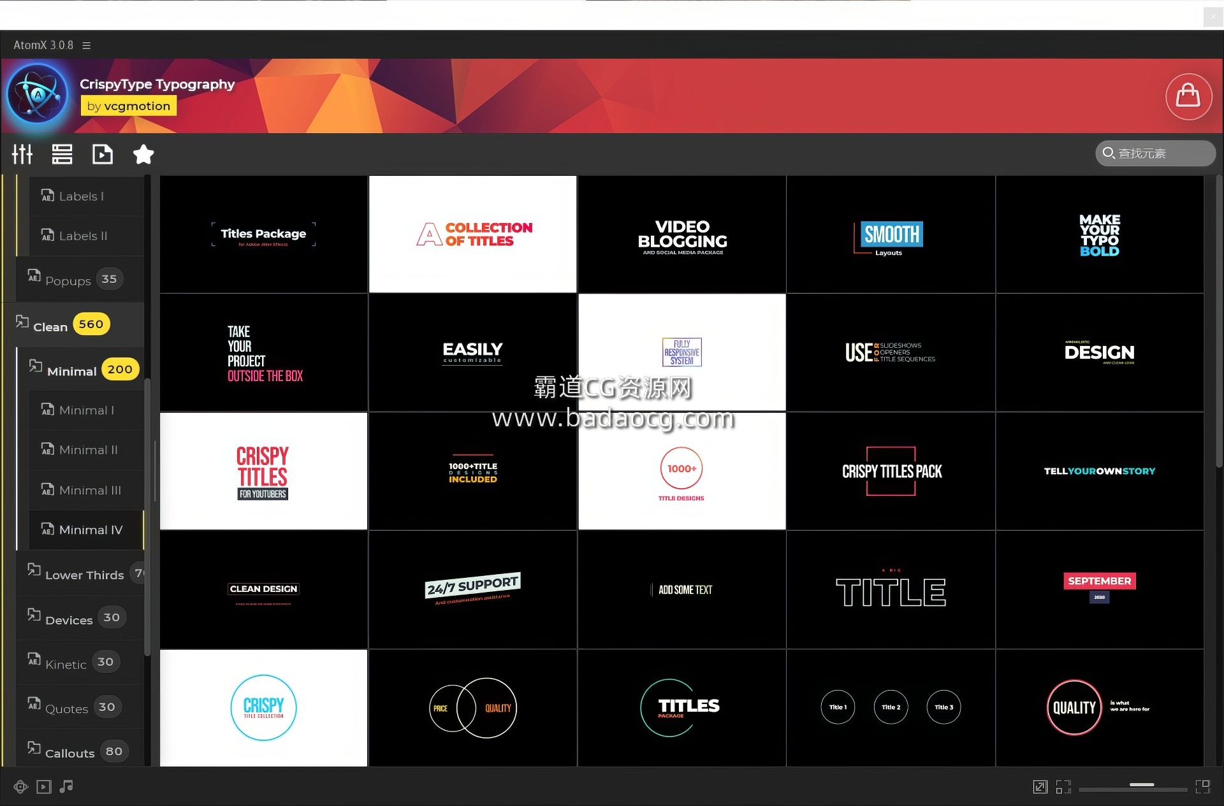The width and height of the screenshot is (1224, 806).
Task: Click the small thumbnail size icon
Action: coord(1063,787)
